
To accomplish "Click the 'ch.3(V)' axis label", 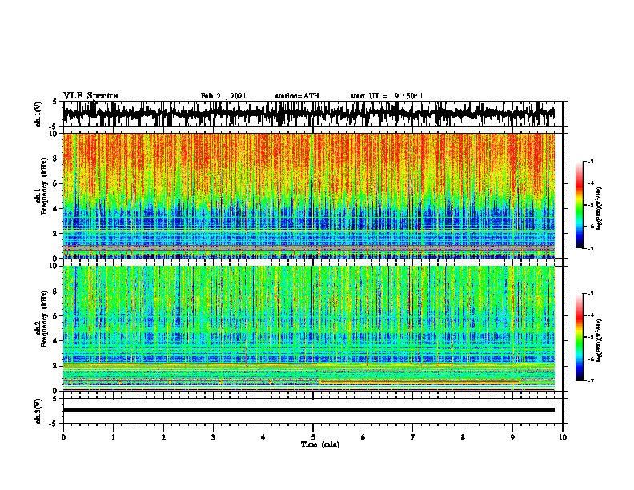I will coord(38,412).
